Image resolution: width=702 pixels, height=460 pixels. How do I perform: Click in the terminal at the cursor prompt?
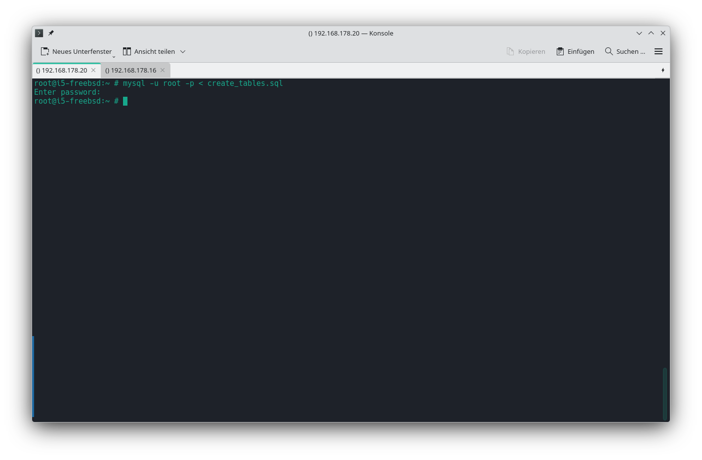click(x=125, y=101)
